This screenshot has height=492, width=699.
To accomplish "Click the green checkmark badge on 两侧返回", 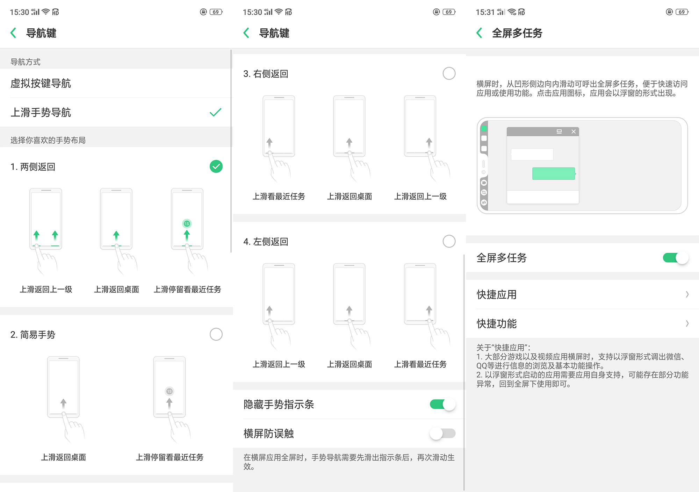I will (216, 167).
